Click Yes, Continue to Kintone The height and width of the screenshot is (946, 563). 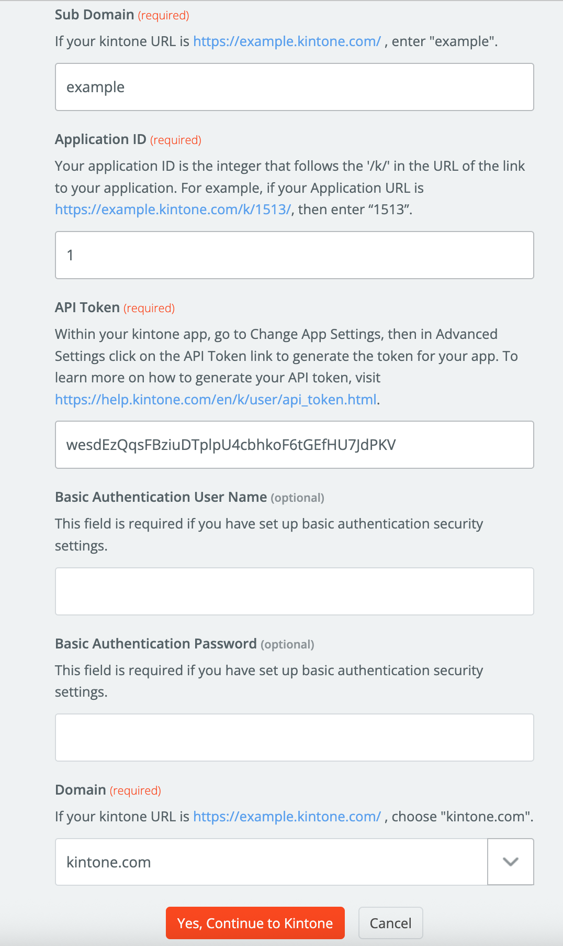tap(255, 923)
